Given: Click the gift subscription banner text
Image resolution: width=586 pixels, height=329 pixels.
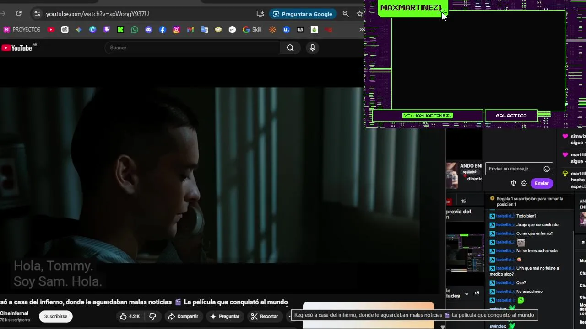Looking at the screenshot, I should tap(530, 202).
